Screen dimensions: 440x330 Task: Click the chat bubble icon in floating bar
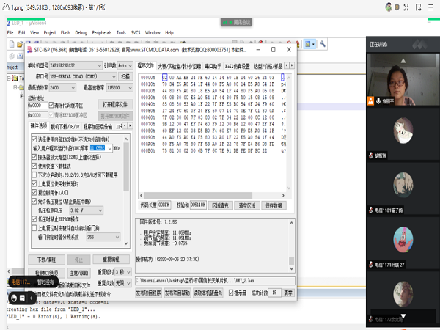23,298
